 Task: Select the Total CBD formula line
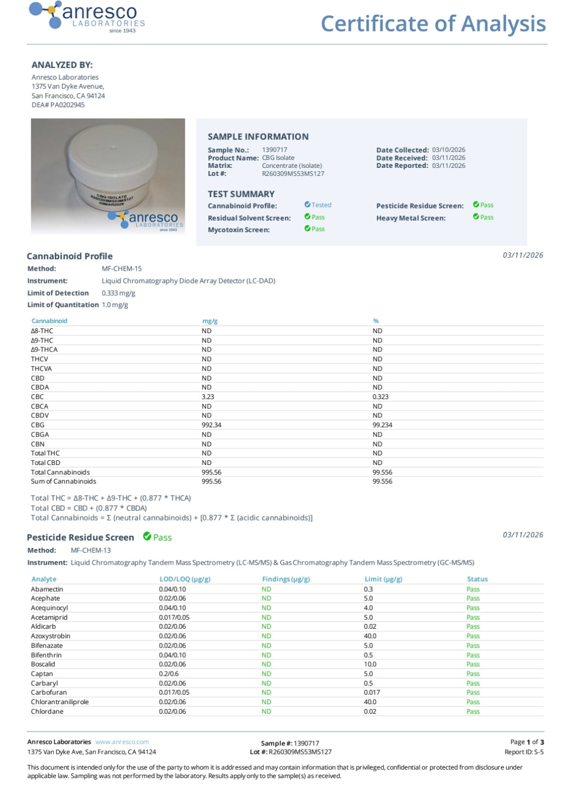[89, 508]
